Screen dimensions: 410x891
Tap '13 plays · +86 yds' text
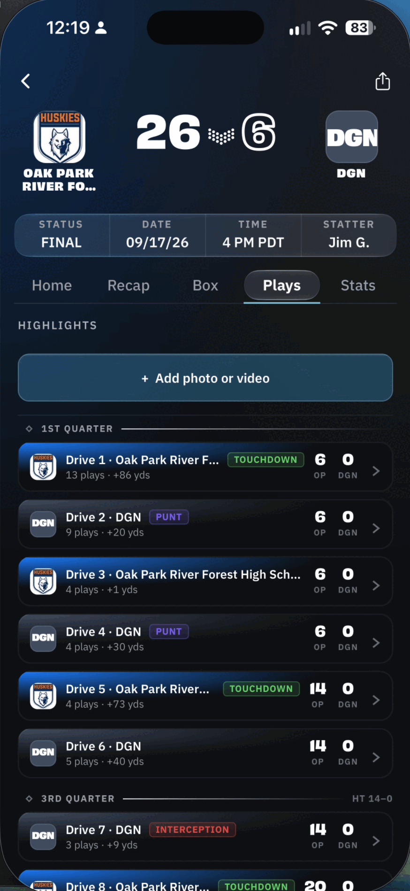[108, 475]
